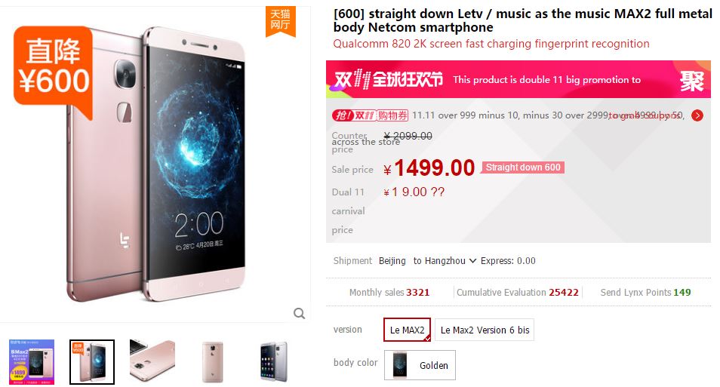The height and width of the screenshot is (387, 720).
Task: Click the main rose gold phone image
Action: (x=156, y=164)
